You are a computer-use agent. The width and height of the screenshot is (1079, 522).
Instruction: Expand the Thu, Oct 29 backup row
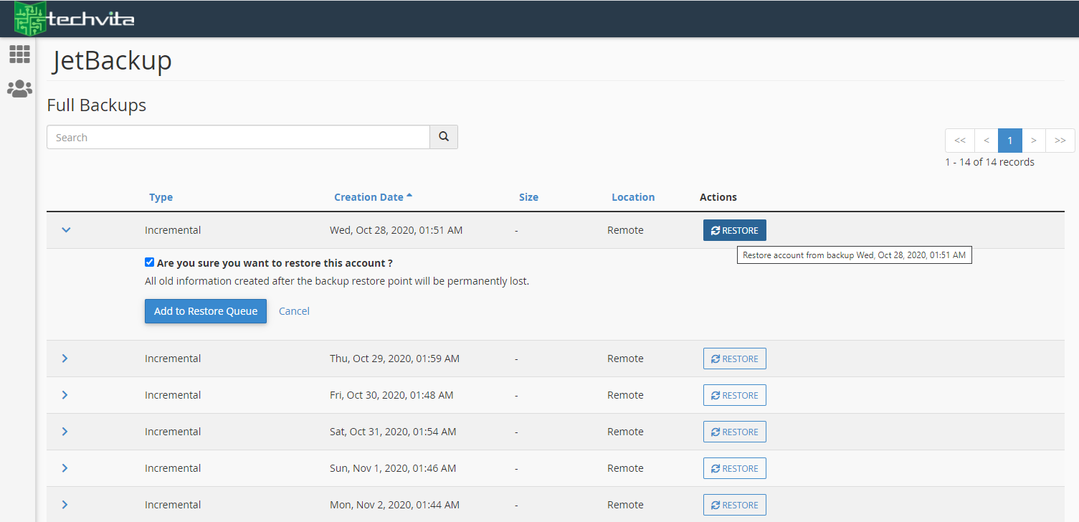pyautogui.click(x=65, y=358)
